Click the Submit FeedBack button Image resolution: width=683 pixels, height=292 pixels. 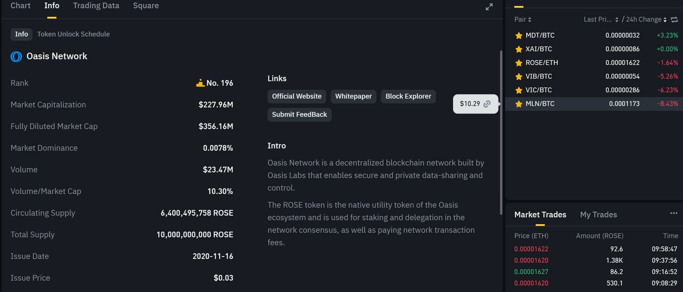tap(299, 115)
